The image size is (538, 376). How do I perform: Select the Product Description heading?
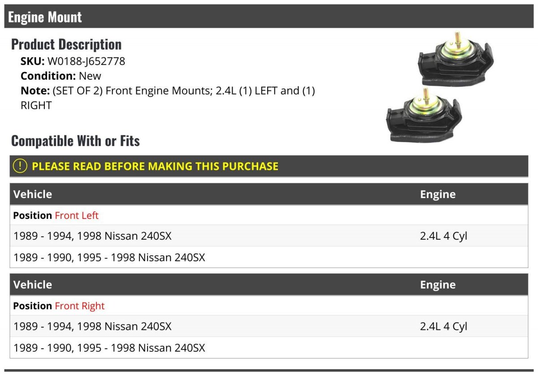tap(66, 44)
